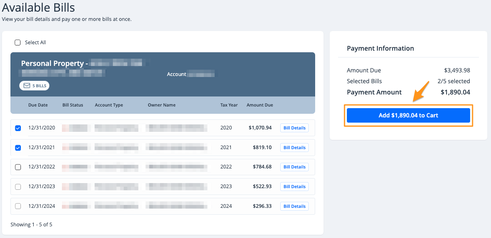The width and height of the screenshot is (491, 238).
Task: View Bill Details for the $522.93 bill
Action: click(x=294, y=187)
